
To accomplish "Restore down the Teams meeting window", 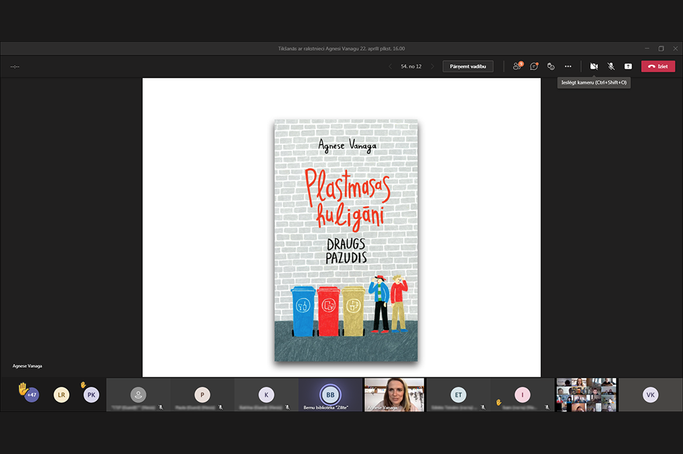I will click(661, 49).
